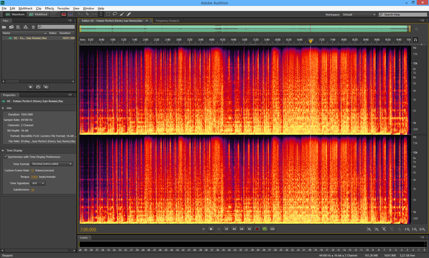Viewport: 429px width, 258px height.
Task: Switch to Frequency Analysis tab
Action: pyautogui.click(x=167, y=21)
